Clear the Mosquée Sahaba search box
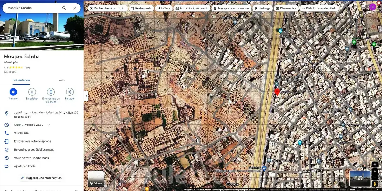 point(75,8)
